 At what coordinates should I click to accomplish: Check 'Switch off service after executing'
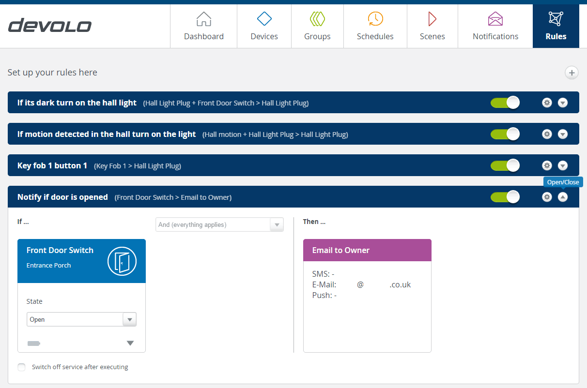[x=21, y=367]
